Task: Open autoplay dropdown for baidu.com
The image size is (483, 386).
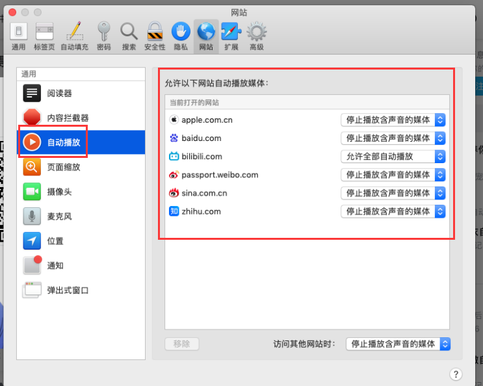Action: pos(393,138)
